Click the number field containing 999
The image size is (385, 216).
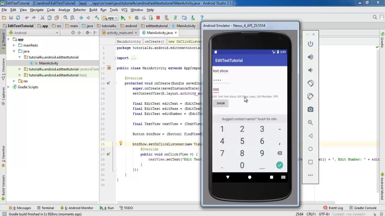coord(216,90)
